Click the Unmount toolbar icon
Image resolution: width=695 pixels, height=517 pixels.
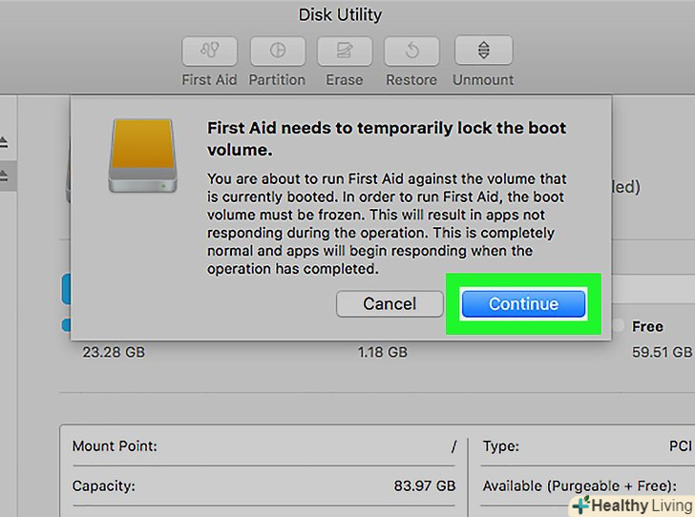point(483,51)
